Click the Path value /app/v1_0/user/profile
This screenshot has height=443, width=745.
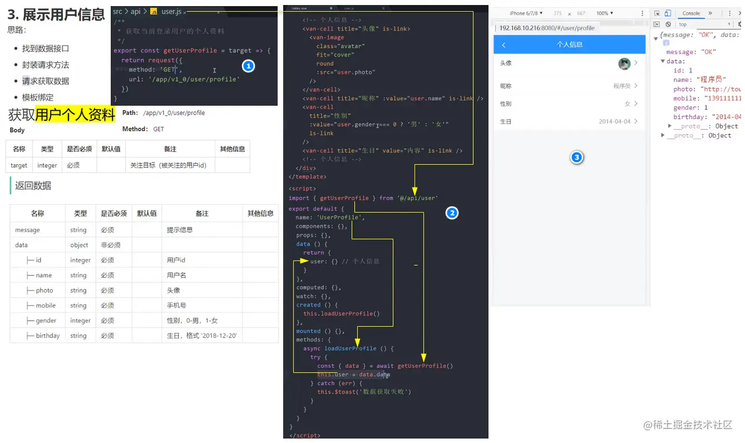tap(174, 113)
